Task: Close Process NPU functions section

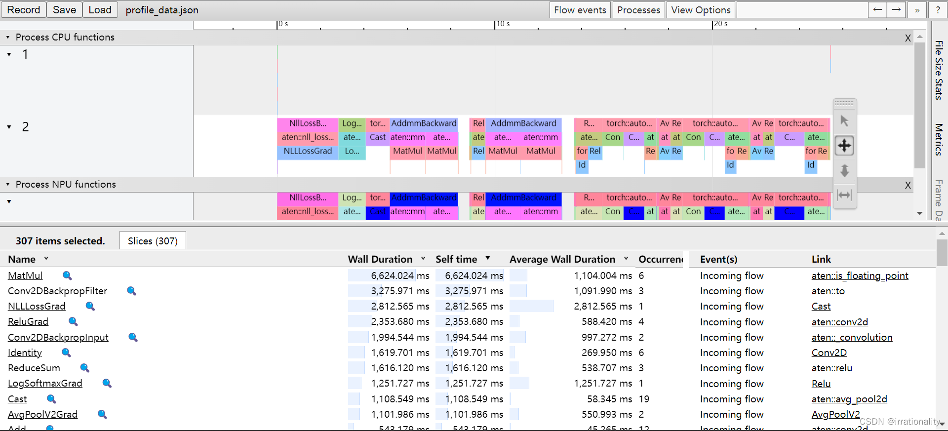Action: (x=908, y=185)
